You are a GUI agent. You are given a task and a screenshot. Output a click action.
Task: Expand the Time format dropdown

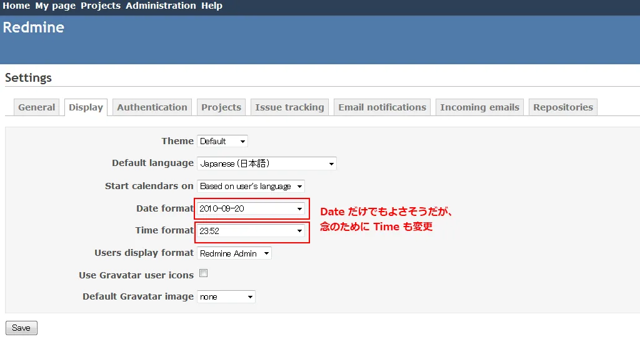tap(251, 231)
